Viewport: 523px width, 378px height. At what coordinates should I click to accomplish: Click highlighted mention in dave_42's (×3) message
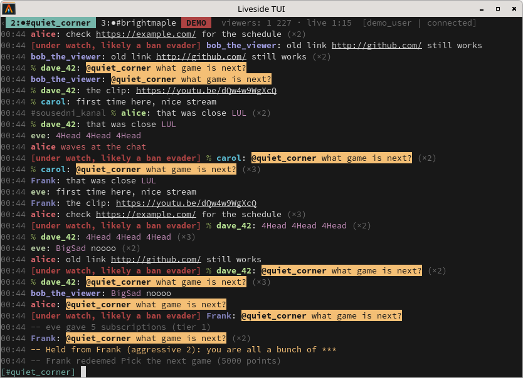[x=166, y=282]
